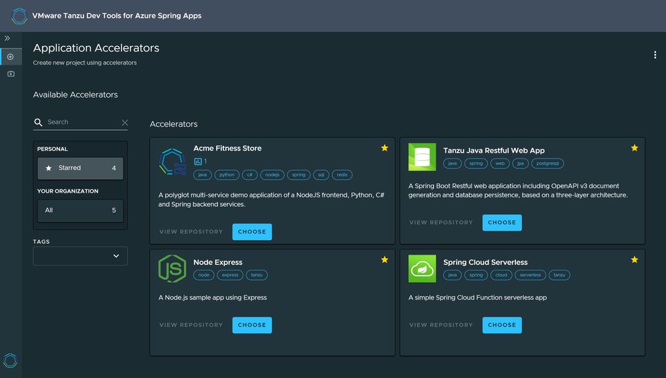666x378 pixels.
Task: Unstar the Acme Fitness Store accelerator
Action: [x=385, y=148]
